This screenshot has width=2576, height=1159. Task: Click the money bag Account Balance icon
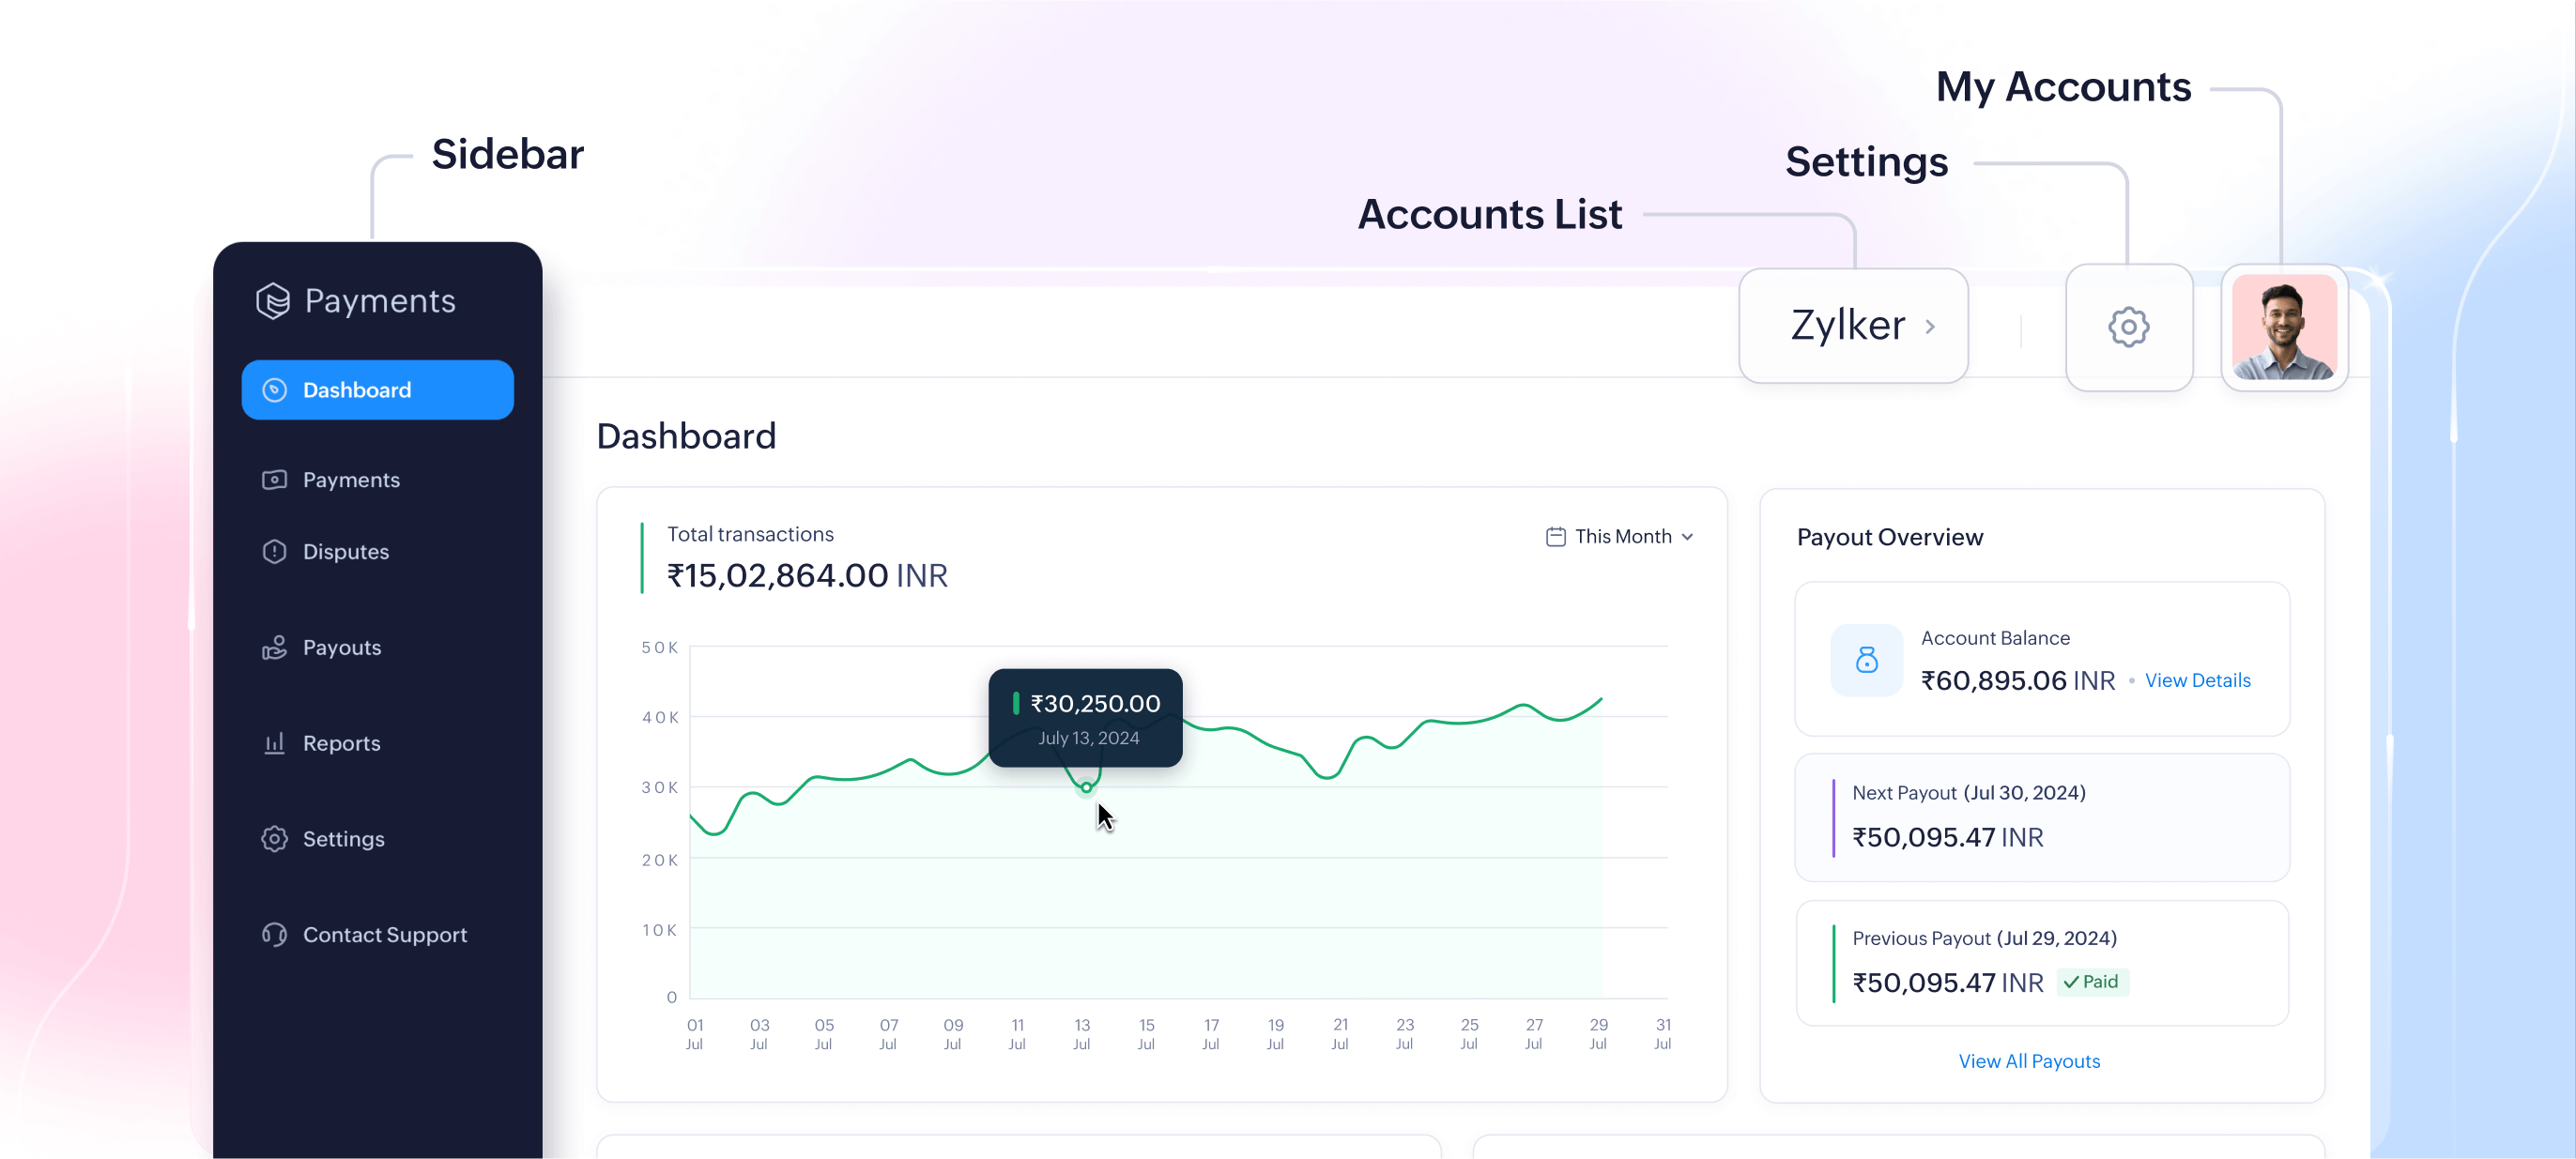tap(1866, 660)
